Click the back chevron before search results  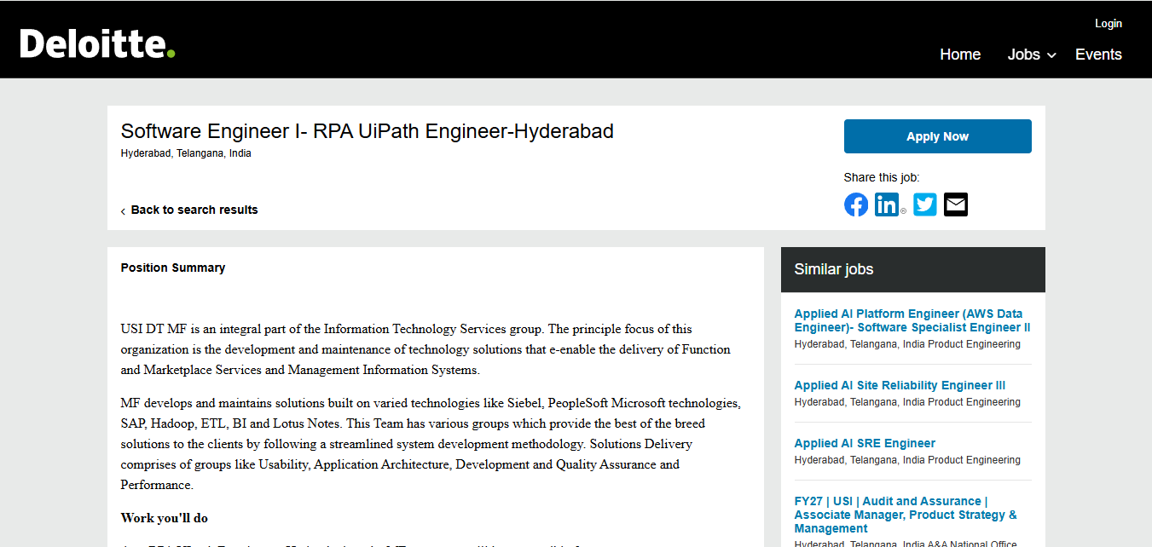click(x=123, y=210)
